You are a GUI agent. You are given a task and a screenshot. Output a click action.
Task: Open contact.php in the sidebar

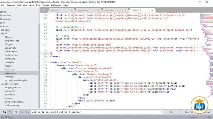(10, 59)
